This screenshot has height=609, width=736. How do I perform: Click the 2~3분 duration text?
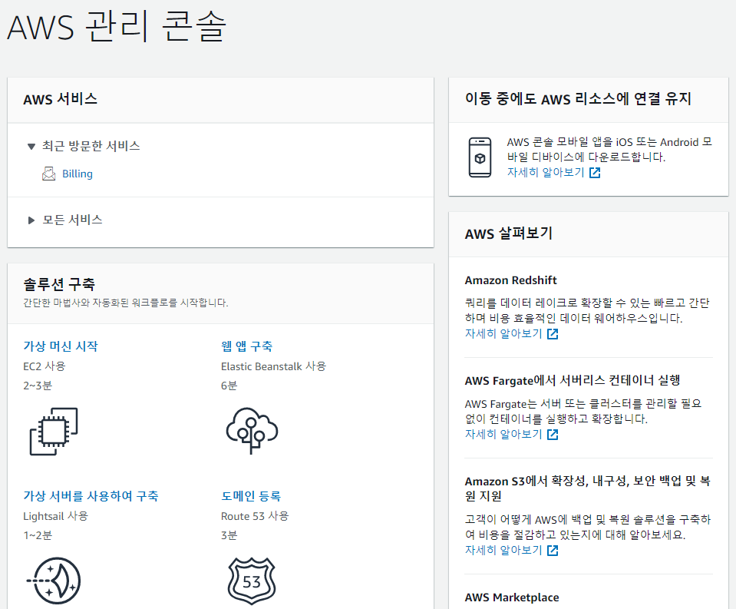pyautogui.click(x=38, y=386)
